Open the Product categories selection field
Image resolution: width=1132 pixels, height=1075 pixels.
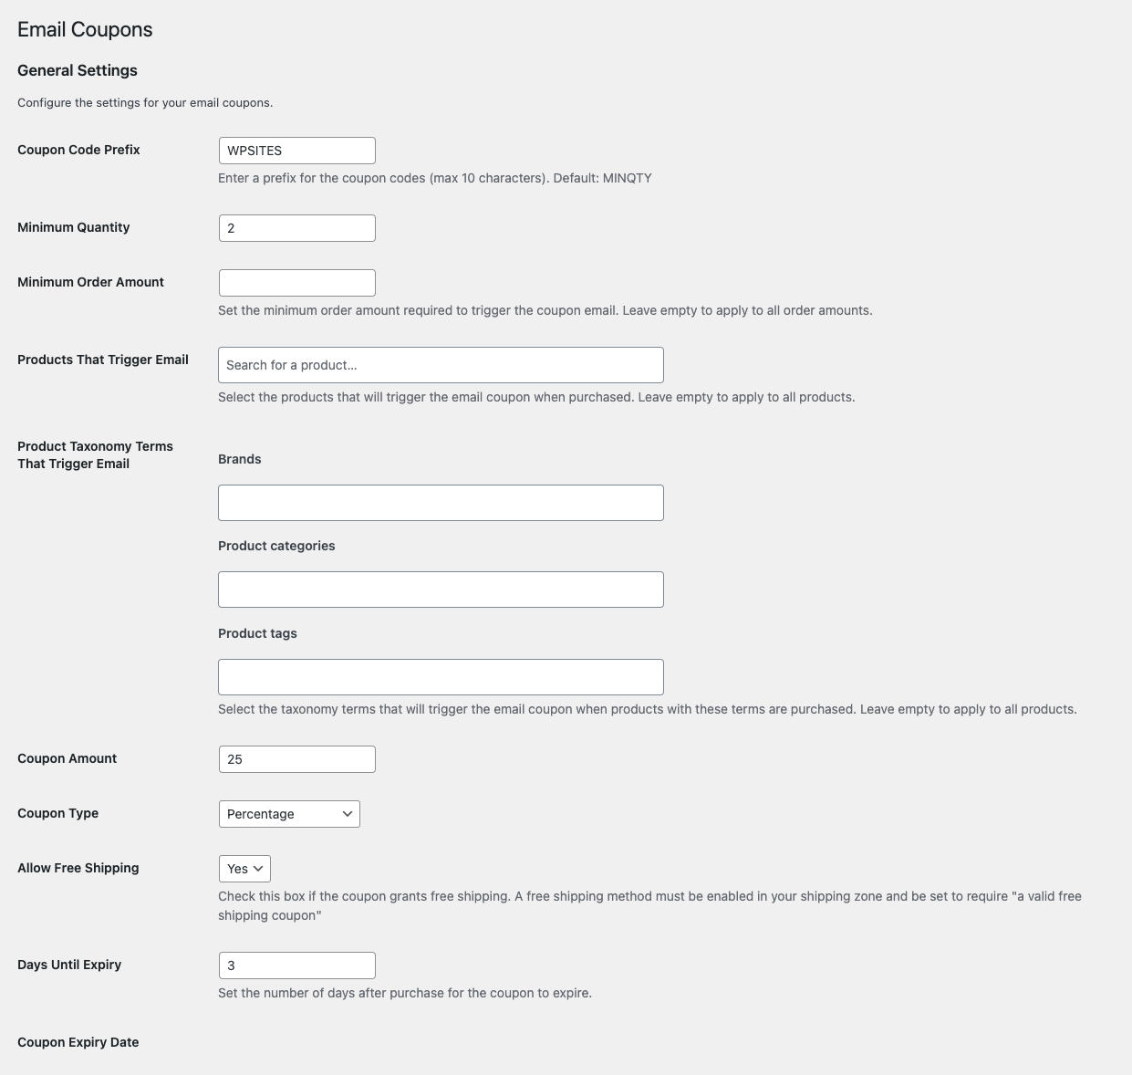tap(441, 590)
